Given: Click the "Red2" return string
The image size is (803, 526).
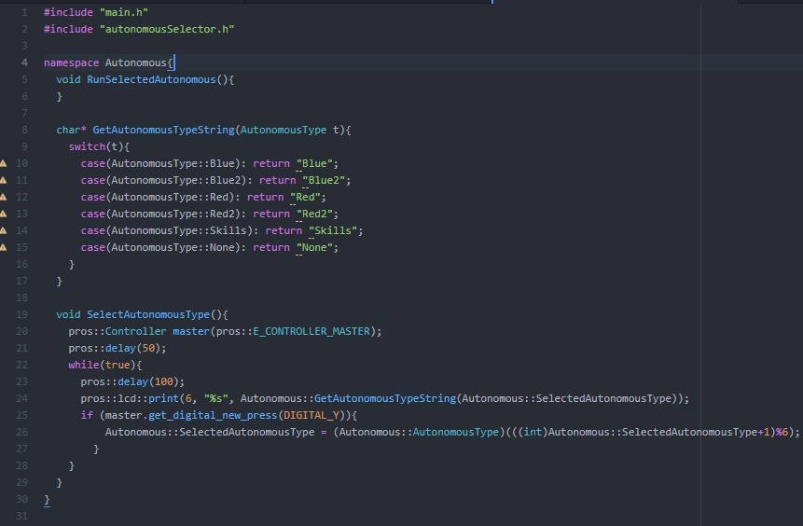Looking at the screenshot, I should coord(314,214).
